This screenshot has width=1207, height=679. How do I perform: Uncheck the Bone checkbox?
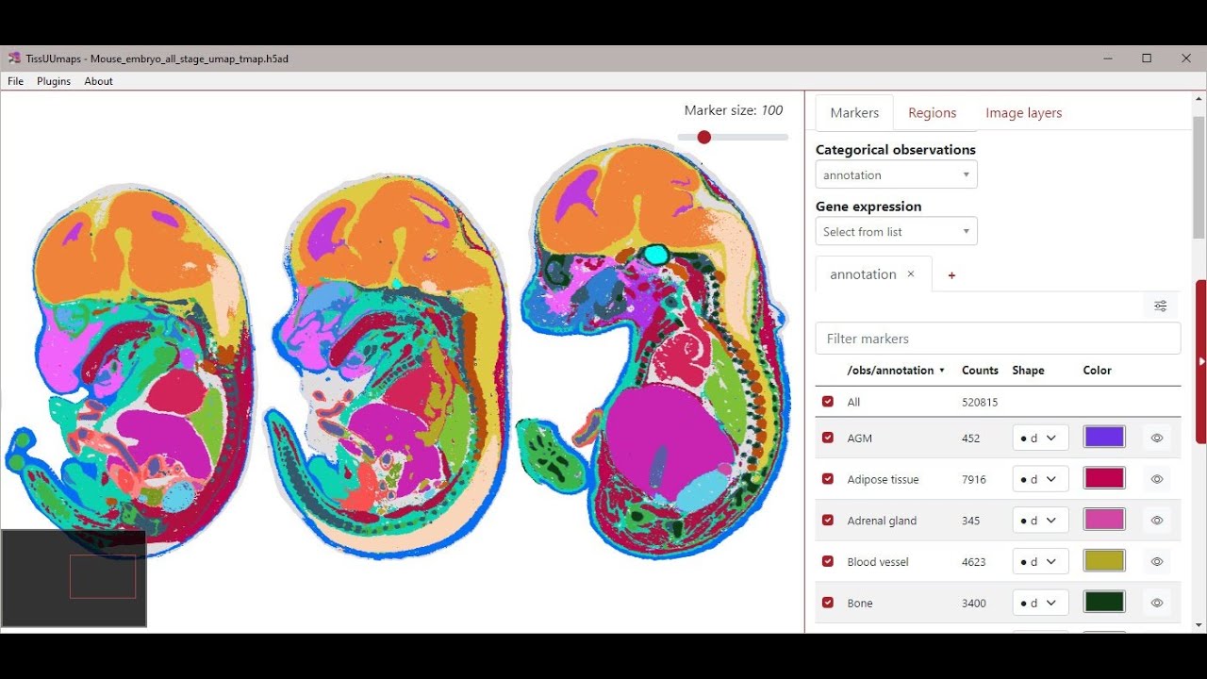(828, 603)
